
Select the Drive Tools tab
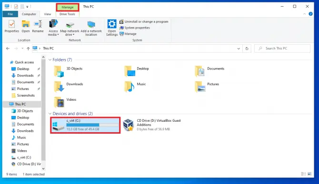(67, 14)
